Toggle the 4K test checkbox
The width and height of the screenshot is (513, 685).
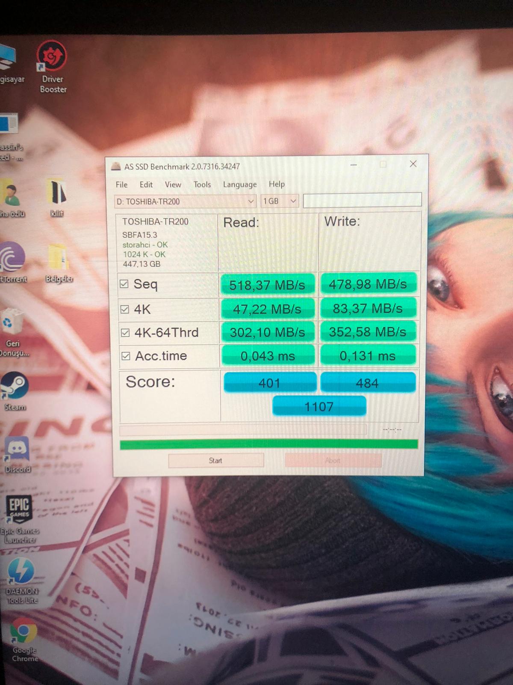point(125,309)
